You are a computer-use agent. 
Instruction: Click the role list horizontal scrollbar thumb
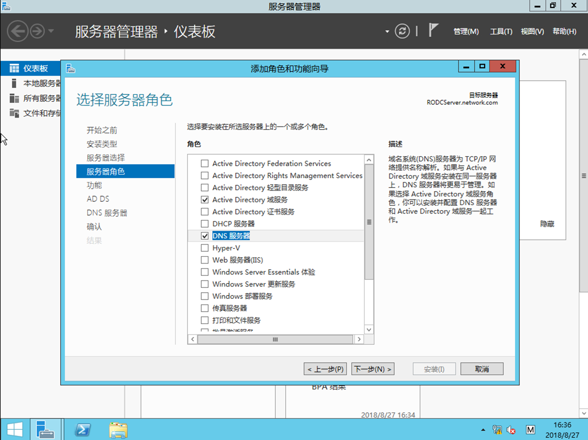point(275,339)
